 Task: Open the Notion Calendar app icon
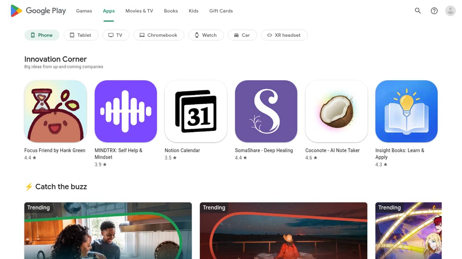[196, 111]
